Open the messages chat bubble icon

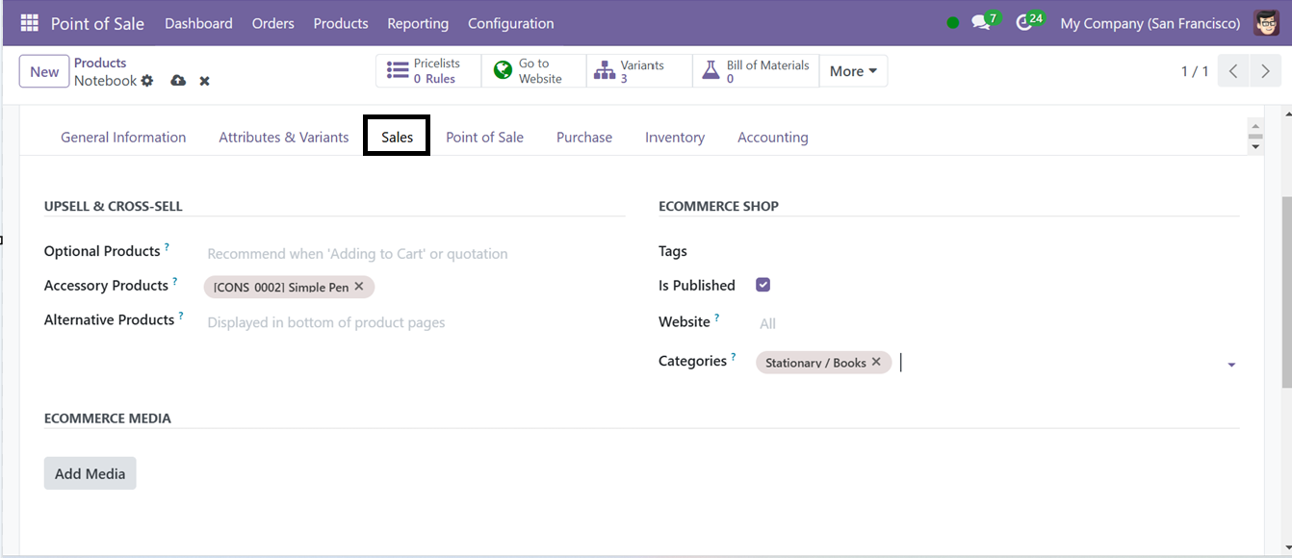tap(981, 23)
